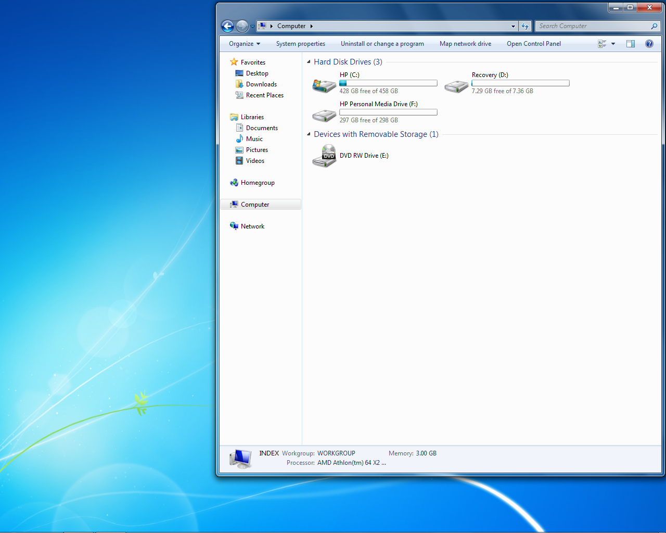The height and width of the screenshot is (533, 666).
Task: Click Open Control Panel button
Action: tap(533, 44)
